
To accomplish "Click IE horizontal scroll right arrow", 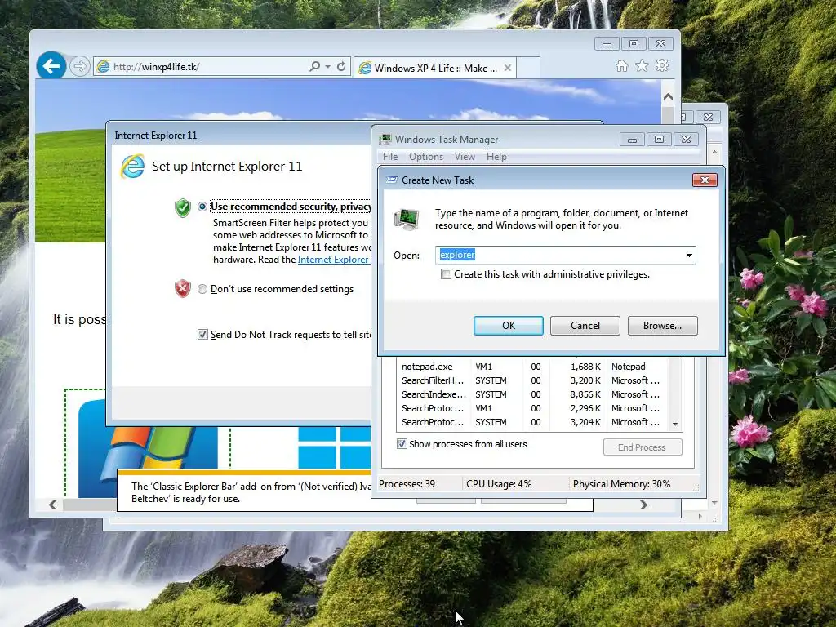I will [x=643, y=505].
